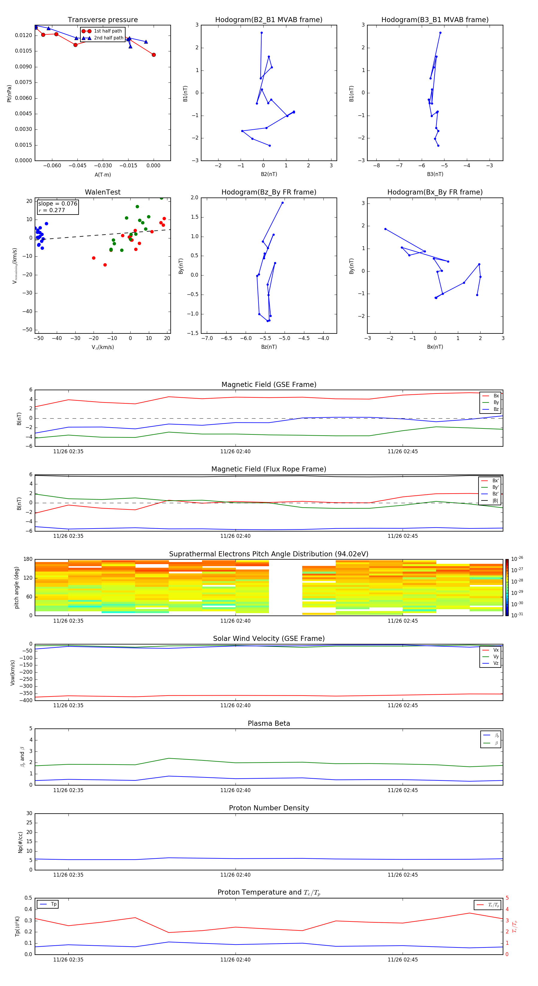Viewport: 538px width, 986px height.
Task: Click the 'V_A(km/s)' x-axis label
Action: point(103,347)
